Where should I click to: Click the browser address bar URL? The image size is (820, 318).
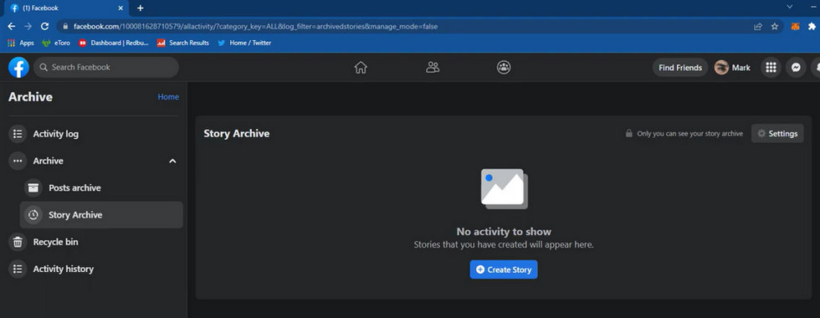click(256, 26)
